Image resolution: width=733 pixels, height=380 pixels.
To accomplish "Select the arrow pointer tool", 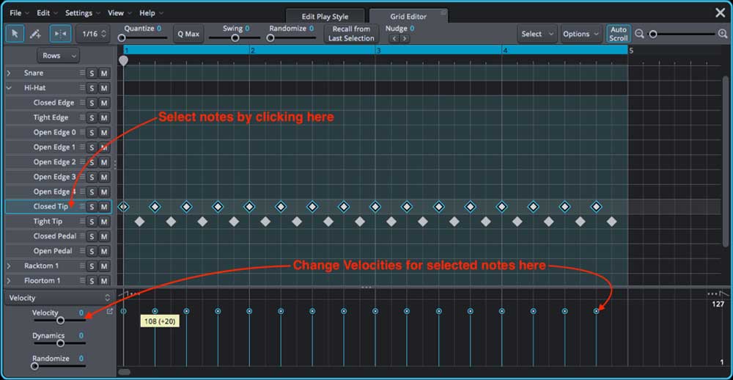I will coord(15,34).
